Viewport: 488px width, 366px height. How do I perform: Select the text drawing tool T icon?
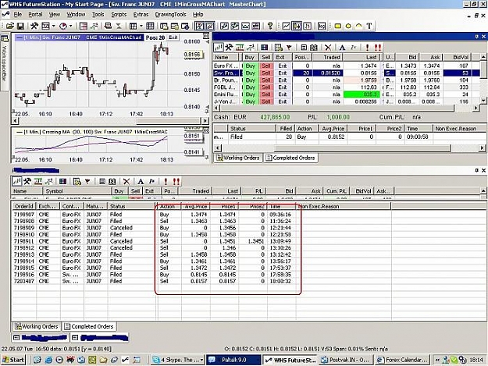(369, 26)
